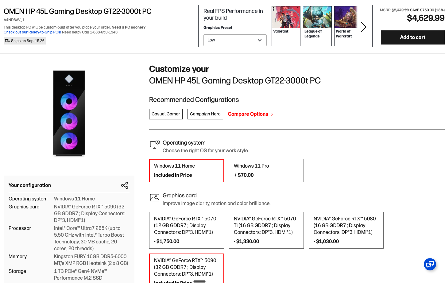Click the OMEN desktop product image

(x=69, y=114)
